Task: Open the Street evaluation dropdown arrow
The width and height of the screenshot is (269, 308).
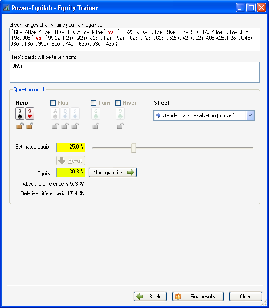Action: [250, 115]
